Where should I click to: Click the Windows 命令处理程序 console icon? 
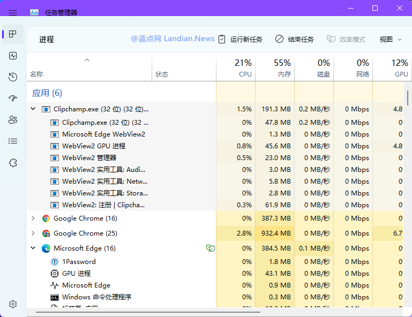55,298
